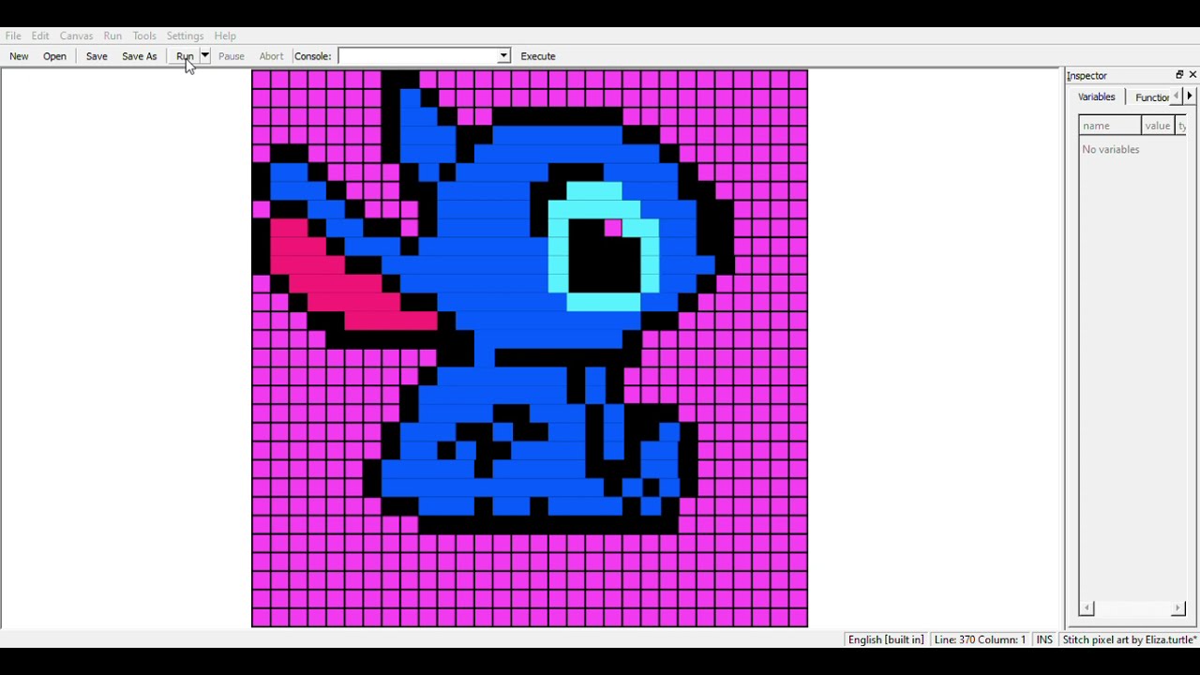1200x675 pixels.
Task: Click the New toolbar button
Action: click(x=19, y=56)
